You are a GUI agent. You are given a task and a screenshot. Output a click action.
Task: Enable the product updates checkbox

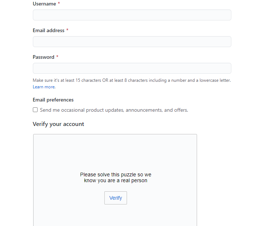35,110
